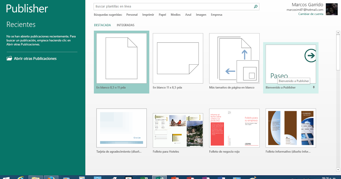
Task: Open the Bienvenido a Publisher tour thumbnail
Action: tap(291, 64)
